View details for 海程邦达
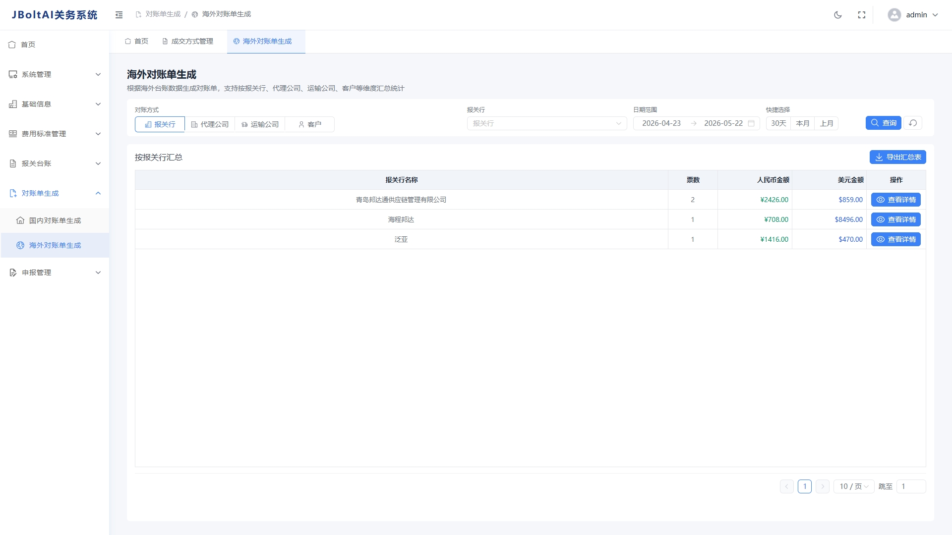The height and width of the screenshot is (535, 952). [x=896, y=219]
